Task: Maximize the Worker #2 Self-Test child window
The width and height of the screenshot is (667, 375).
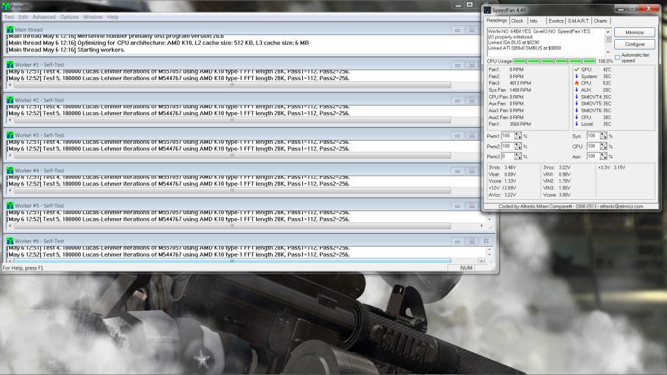Action: coord(471,100)
